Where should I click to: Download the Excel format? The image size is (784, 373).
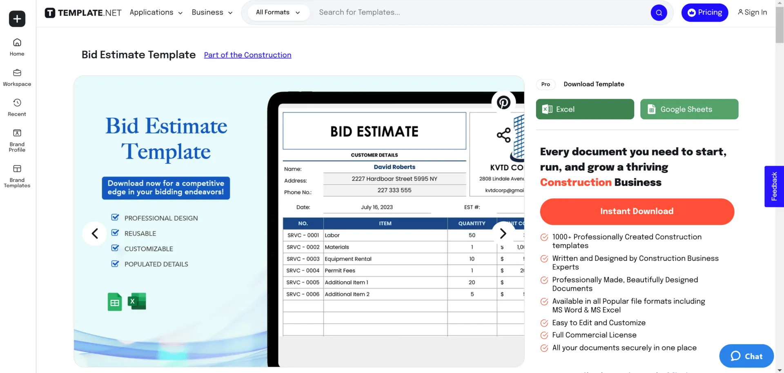pos(585,109)
